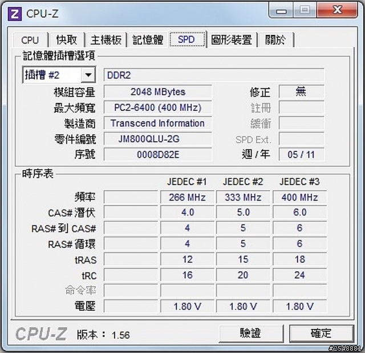The image size is (365, 353).
Task: Click the JEDEC #2 frequency 333 MHz
Action: (x=244, y=197)
